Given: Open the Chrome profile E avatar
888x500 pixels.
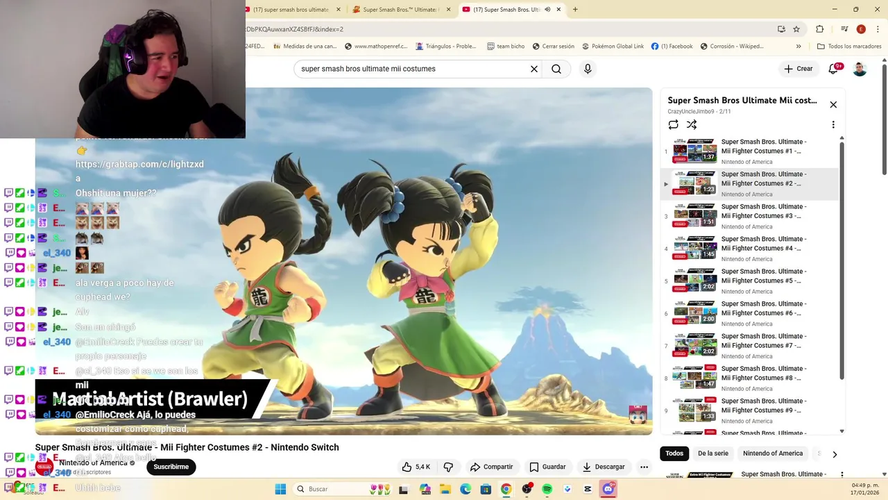Looking at the screenshot, I should 861,29.
